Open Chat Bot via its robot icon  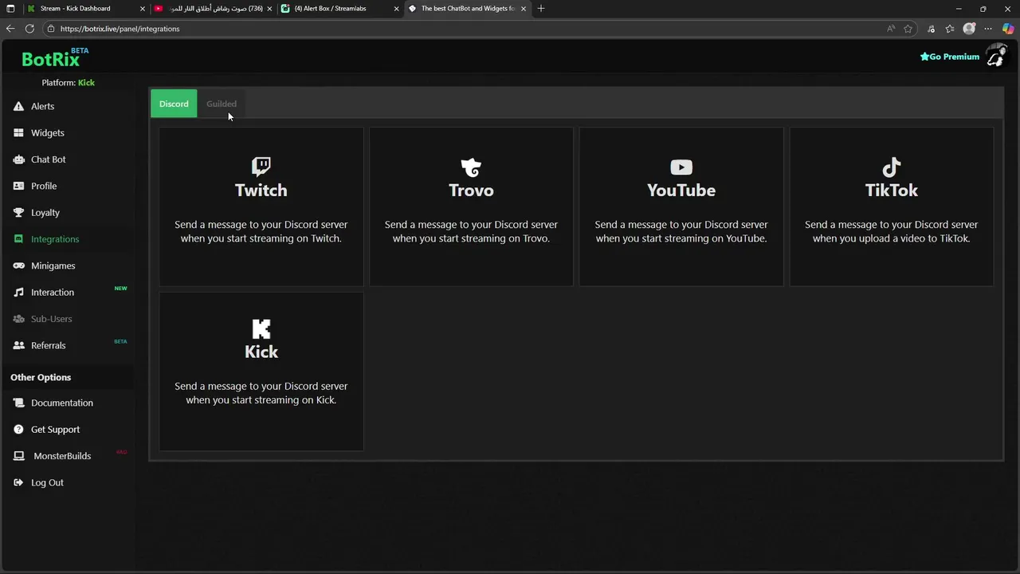pyautogui.click(x=18, y=159)
